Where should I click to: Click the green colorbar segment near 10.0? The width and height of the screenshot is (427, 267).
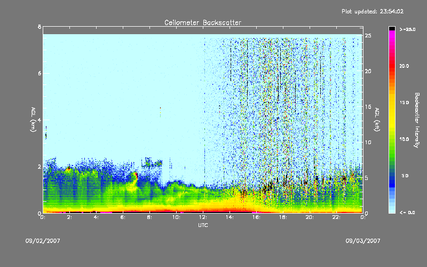click(x=392, y=140)
